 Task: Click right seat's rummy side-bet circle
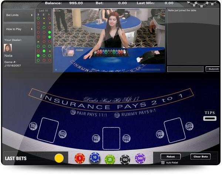tap(188, 126)
